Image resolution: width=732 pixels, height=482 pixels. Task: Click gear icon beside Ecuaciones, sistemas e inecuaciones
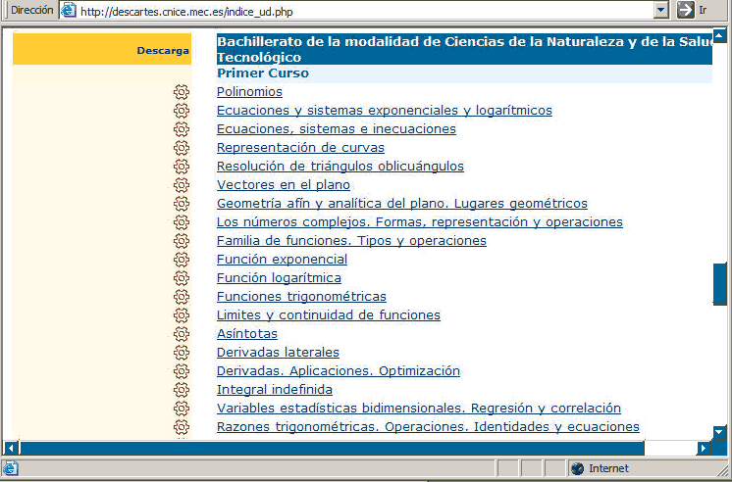pyautogui.click(x=182, y=129)
